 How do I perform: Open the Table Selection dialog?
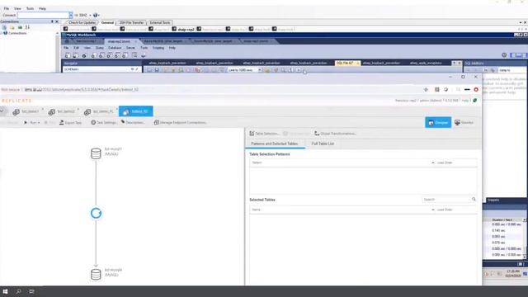click(264, 134)
